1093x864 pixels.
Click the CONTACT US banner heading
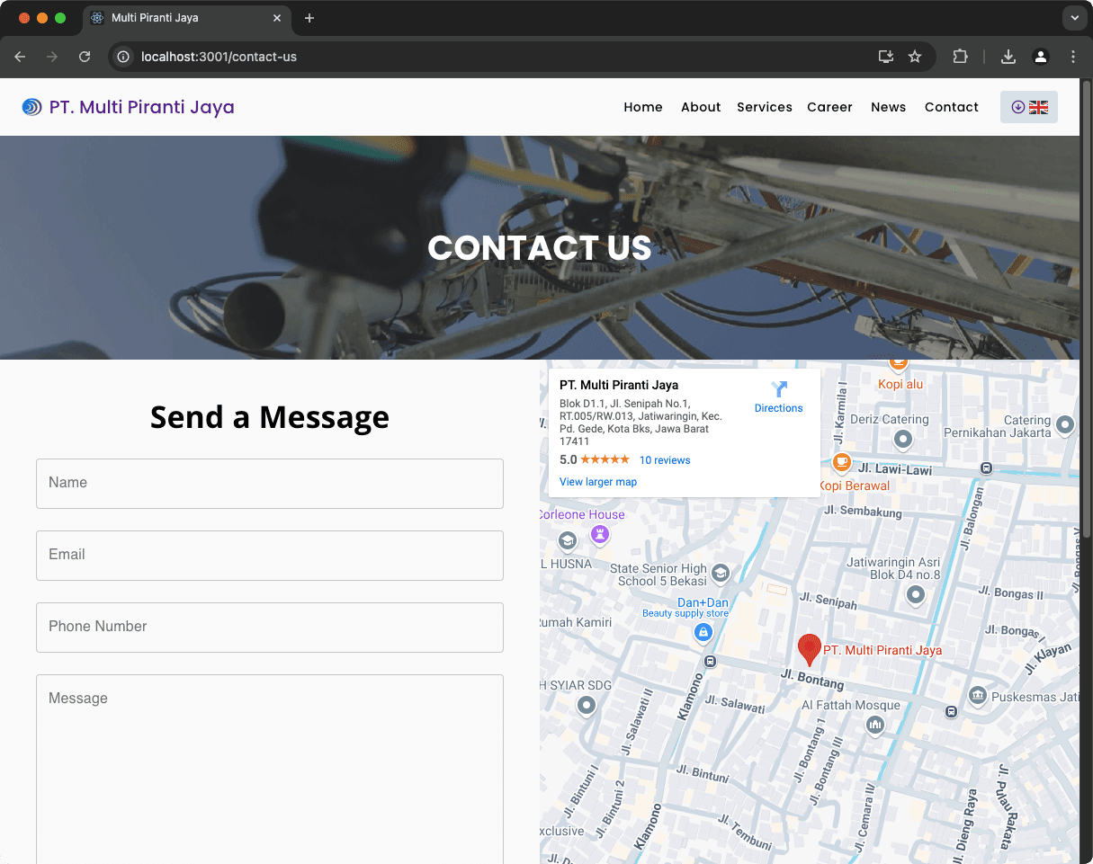540,248
